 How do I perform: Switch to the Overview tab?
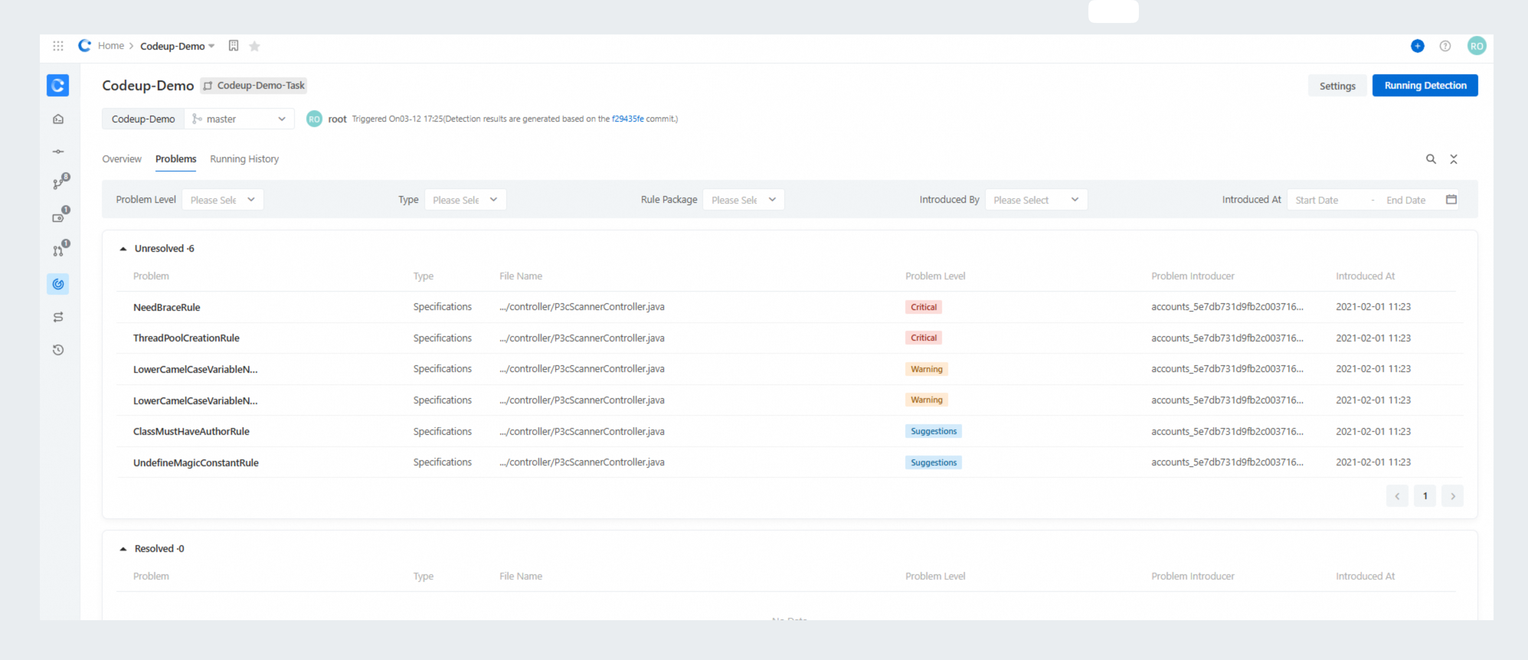pyautogui.click(x=122, y=159)
